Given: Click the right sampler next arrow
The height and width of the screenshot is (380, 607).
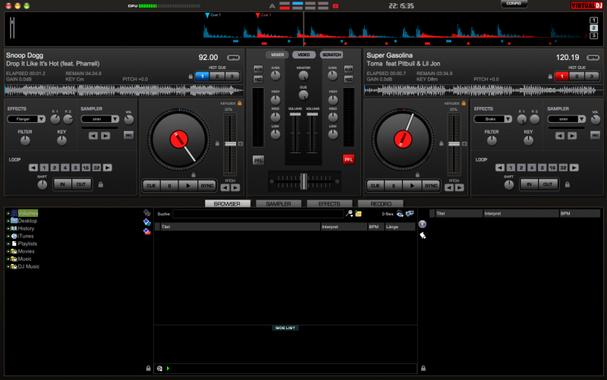Looking at the screenshot, I should click(572, 136).
